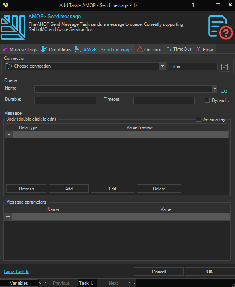Switch to the Flow tab
This screenshot has height=287, width=235.
204,49
